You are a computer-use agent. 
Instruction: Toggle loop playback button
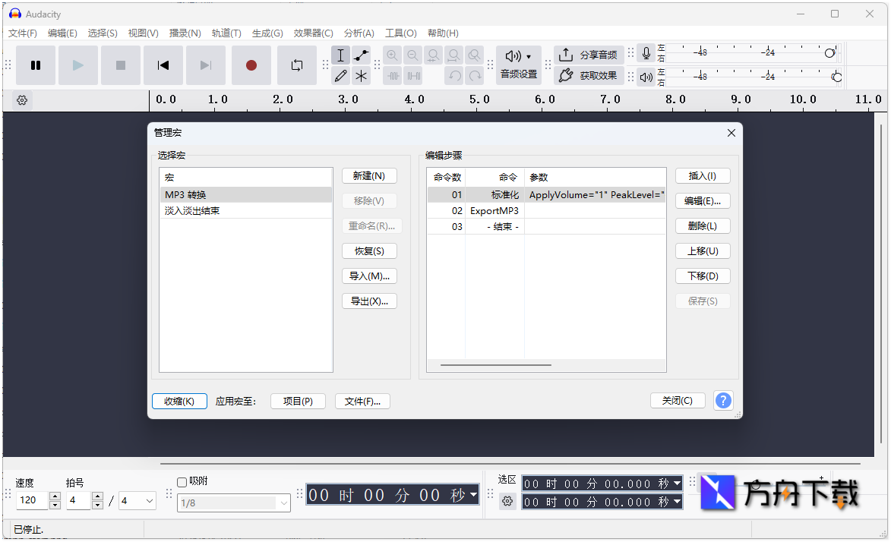click(x=297, y=65)
